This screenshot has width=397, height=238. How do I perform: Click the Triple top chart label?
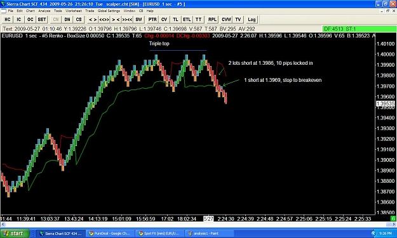click(159, 44)
